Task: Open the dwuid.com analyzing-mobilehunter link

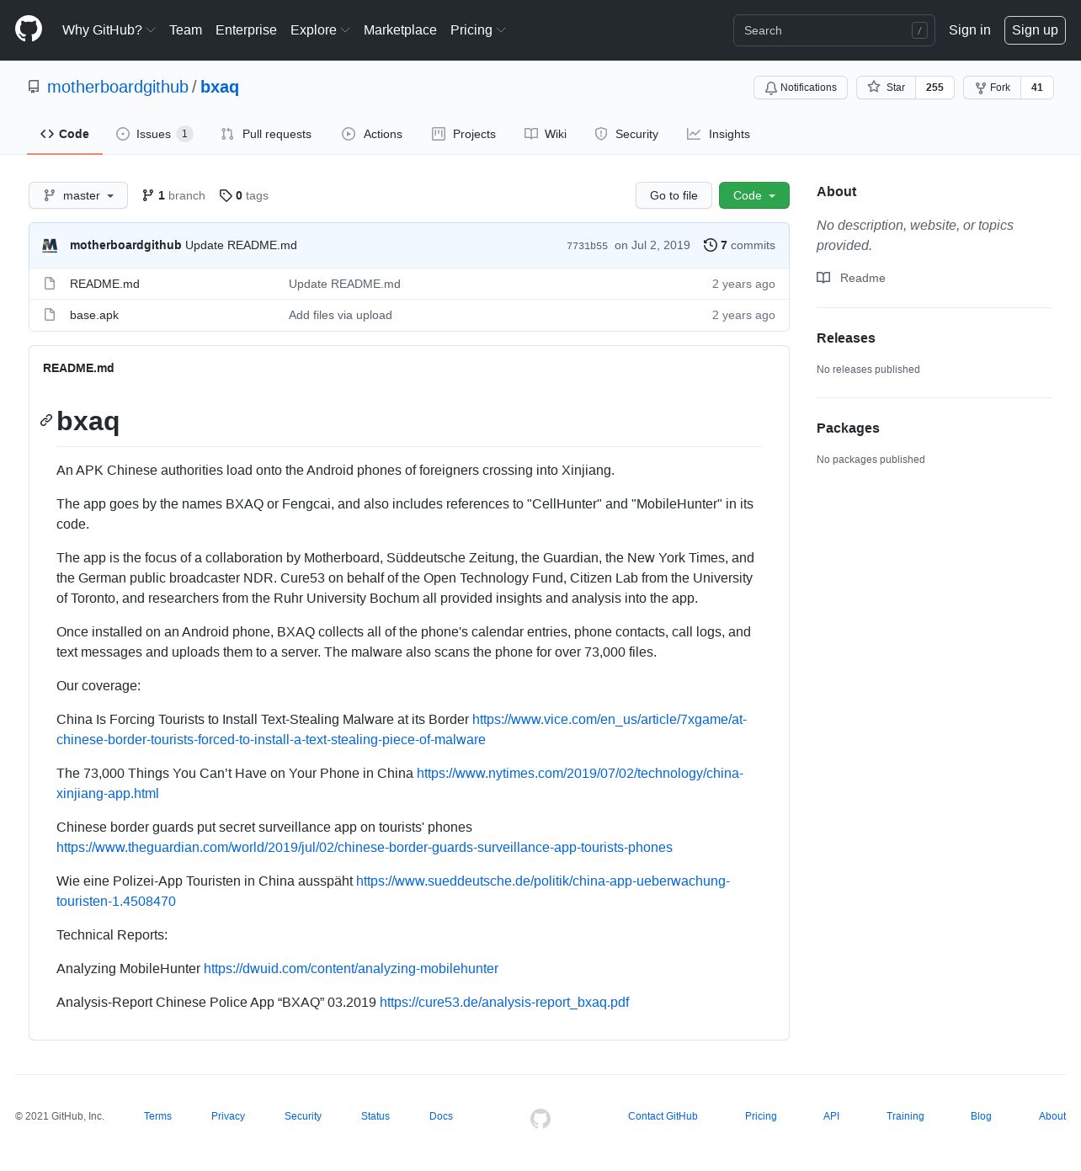Action: [351, 968]
